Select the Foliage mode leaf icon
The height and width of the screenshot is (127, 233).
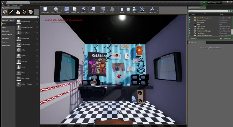coord(24,12)
